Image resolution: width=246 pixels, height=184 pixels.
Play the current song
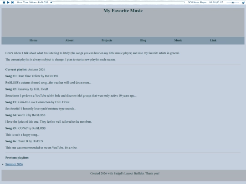tap(8, 2)
